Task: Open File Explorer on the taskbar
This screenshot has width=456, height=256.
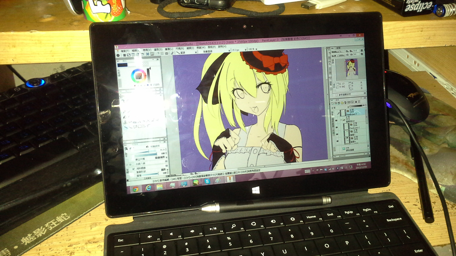Action: pyautogui.click(x=160, y=187)
